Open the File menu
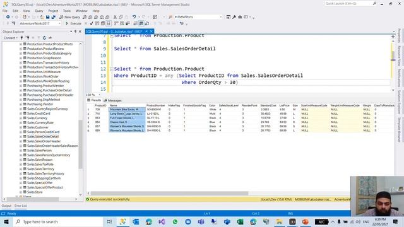Image resolution: width=404 pixels, height=227 pixels. click(x=5, y=11)
